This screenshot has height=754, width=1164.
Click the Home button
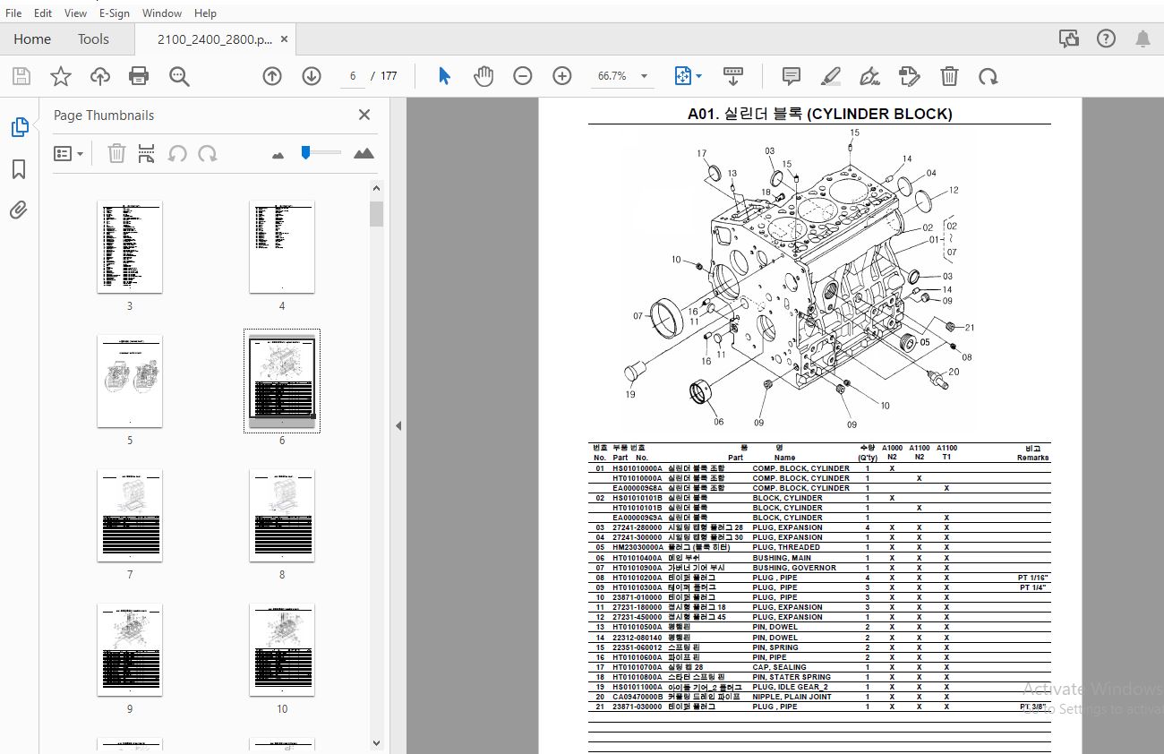32,39
